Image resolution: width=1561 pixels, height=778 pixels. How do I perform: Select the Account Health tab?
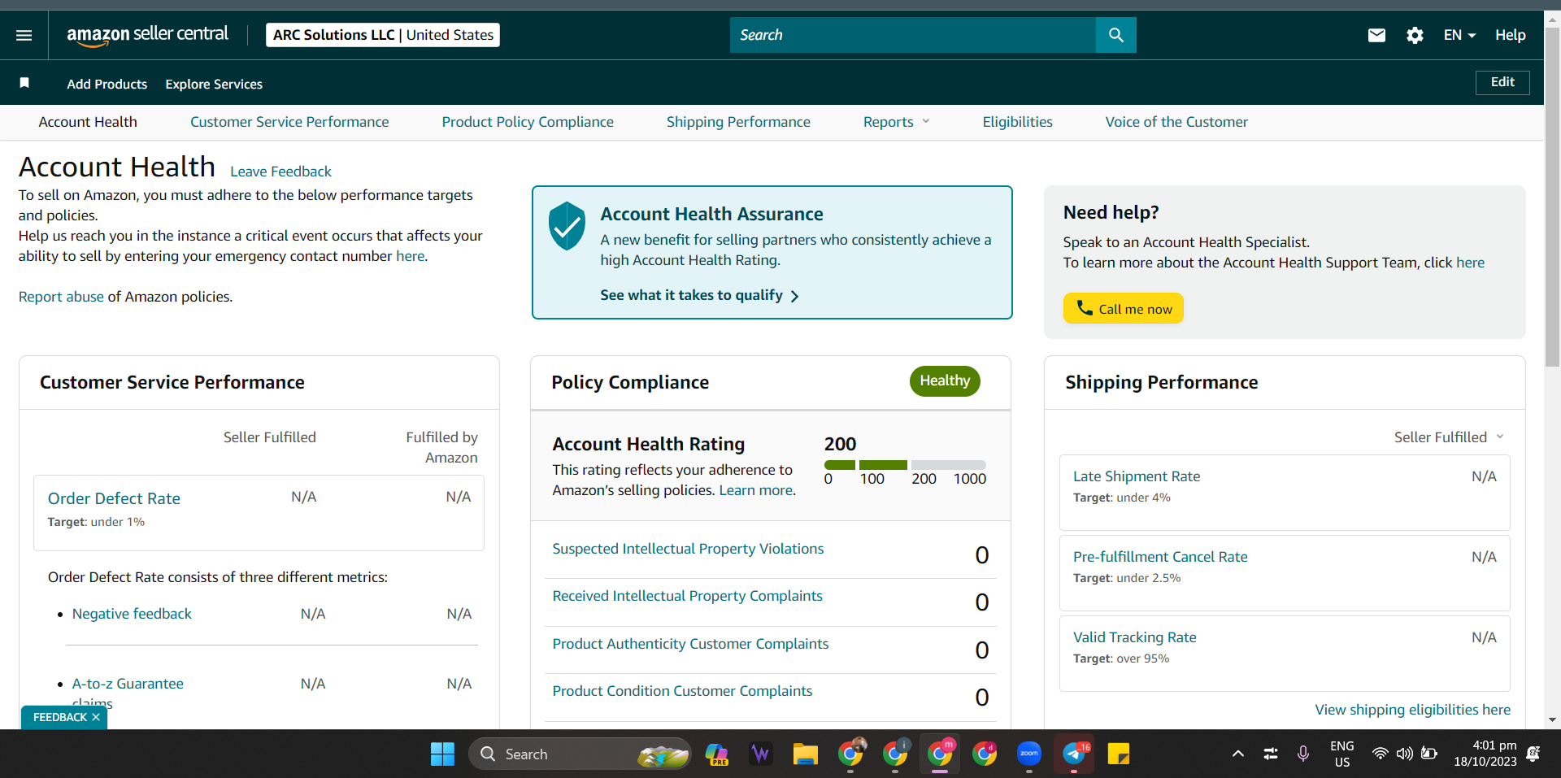point(88,122)
